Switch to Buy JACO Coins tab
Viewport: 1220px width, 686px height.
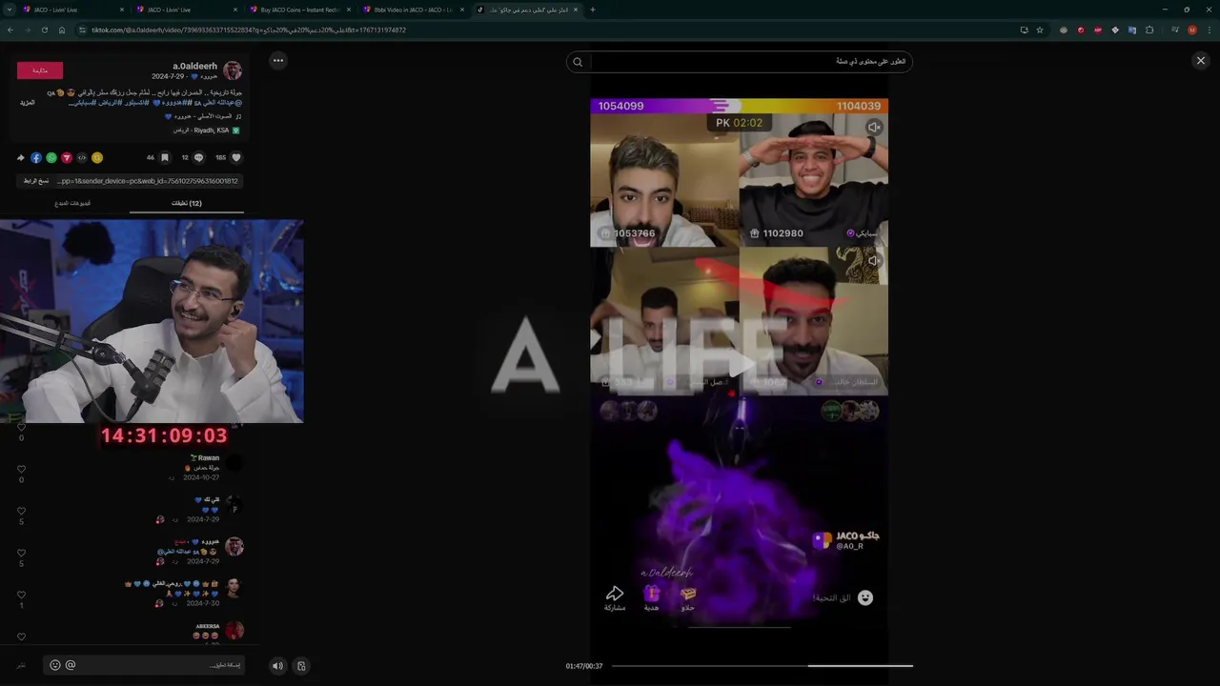point(298,10)
